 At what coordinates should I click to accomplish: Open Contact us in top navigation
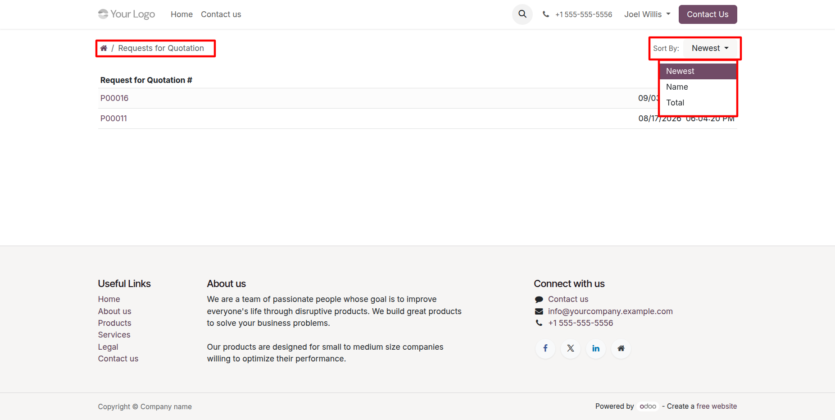(221, 14)
